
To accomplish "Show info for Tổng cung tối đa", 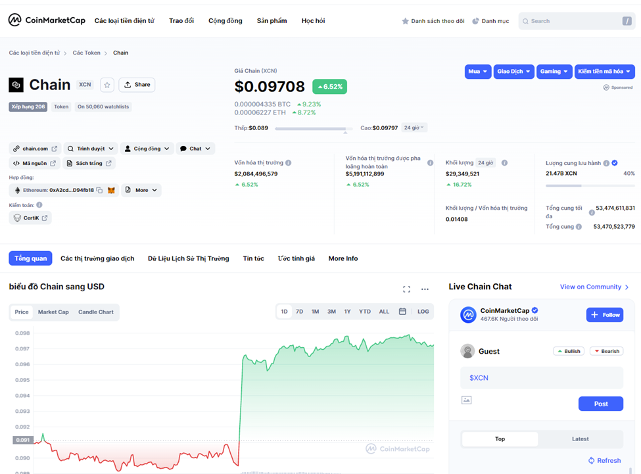I will (x=592, y=212).
